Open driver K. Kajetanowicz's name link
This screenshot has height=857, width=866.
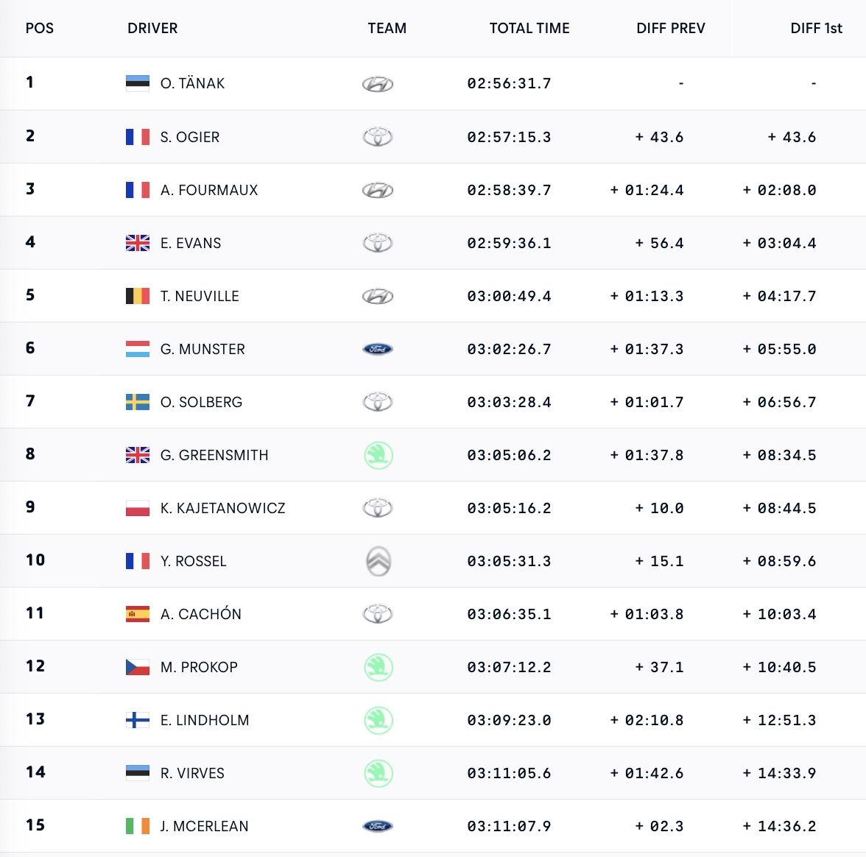[222, 508]
